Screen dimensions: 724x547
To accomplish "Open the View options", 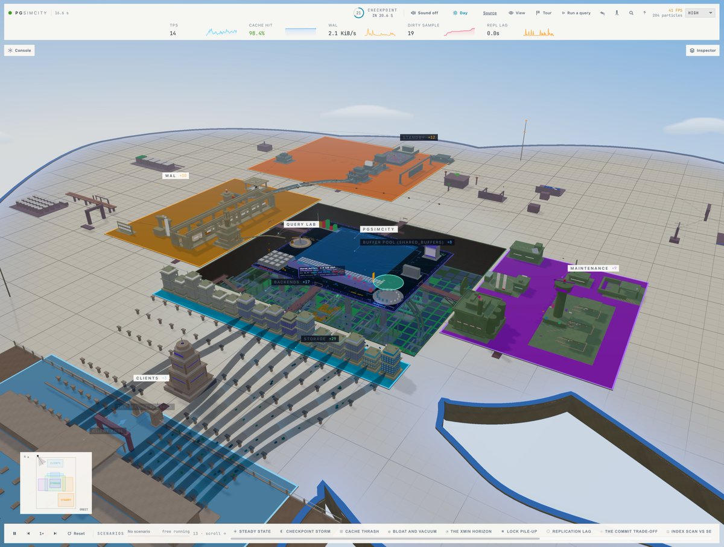I will (516, 13).
